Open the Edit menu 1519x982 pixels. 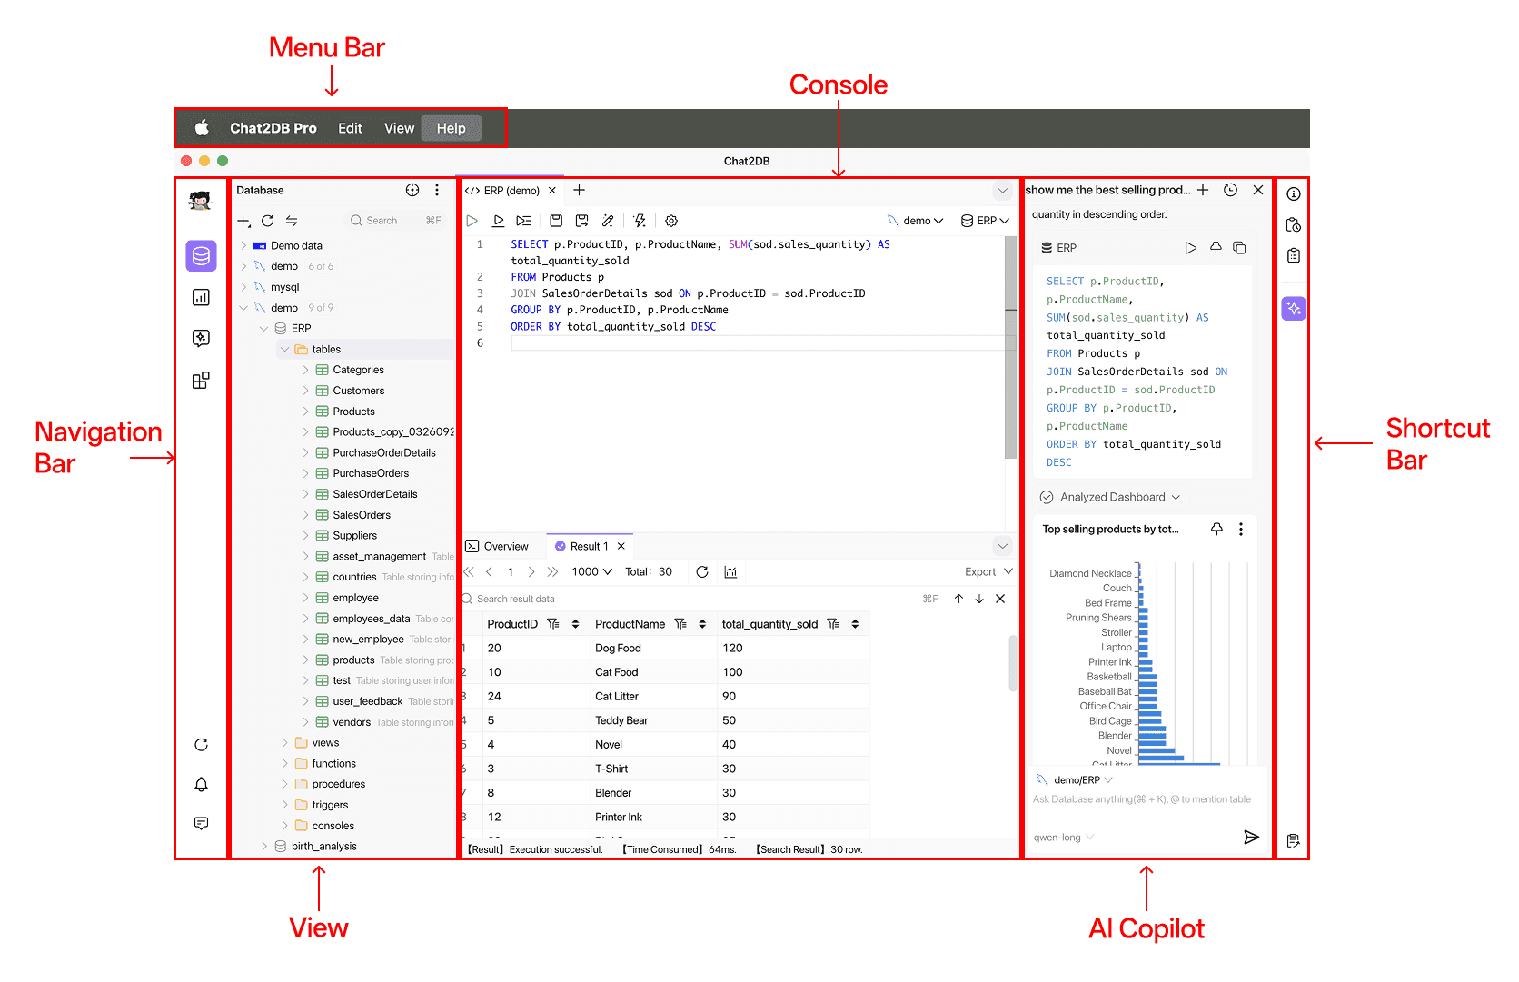[350, 128]
